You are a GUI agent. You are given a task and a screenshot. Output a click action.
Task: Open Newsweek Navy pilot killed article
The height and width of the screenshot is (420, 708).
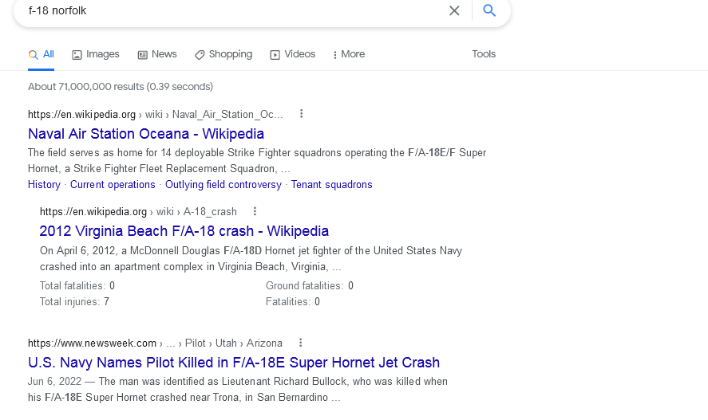click(x=234, y=363)
